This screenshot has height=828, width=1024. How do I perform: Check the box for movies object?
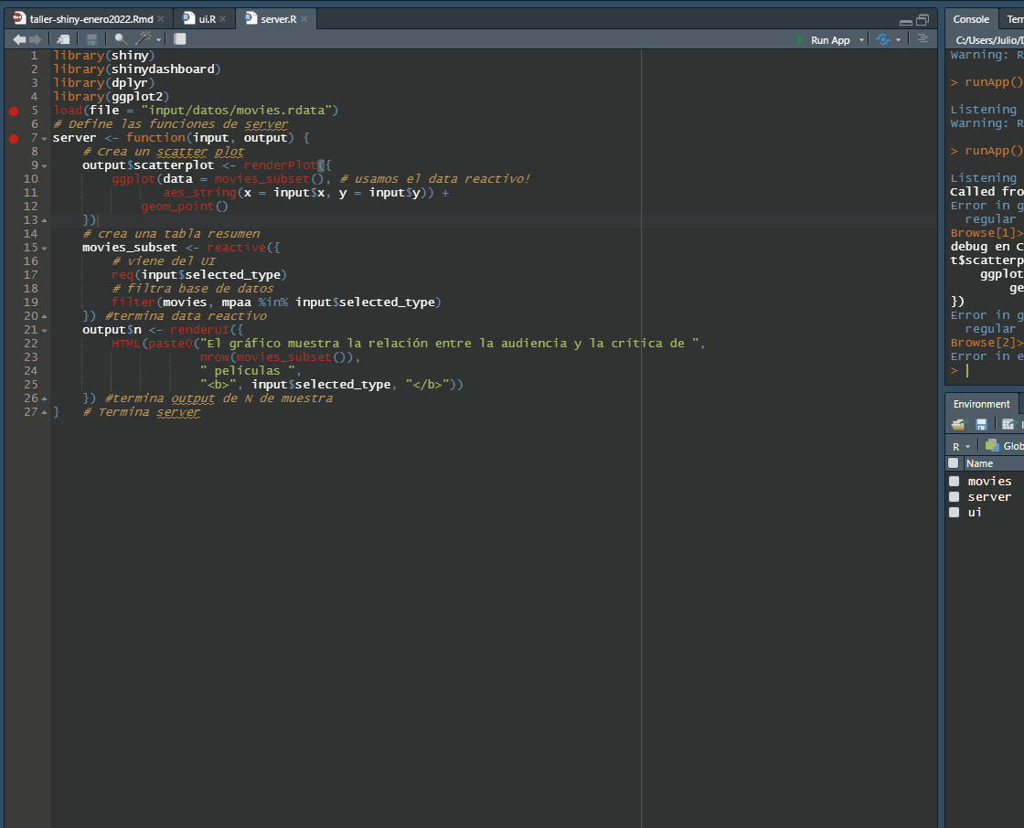point(955,482)
